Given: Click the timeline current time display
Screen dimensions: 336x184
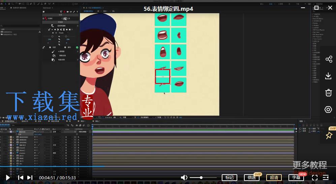Looking at the screenshot, I should [5, 125].
